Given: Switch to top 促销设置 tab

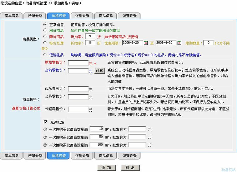Looking at the screenshot, I should [82, 16].
